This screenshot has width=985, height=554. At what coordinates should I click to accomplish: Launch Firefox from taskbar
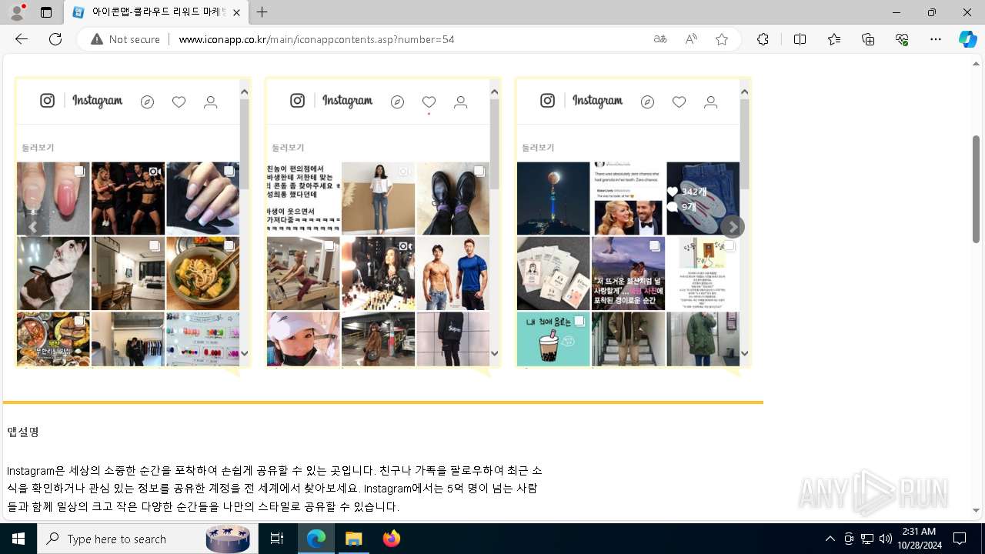pyautogui.click(x=392, y=539)
